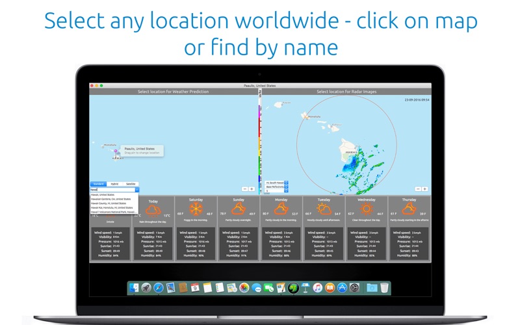Open Photos from the dock
Viewport: 520px width, 325px height.
pos(244,287)
